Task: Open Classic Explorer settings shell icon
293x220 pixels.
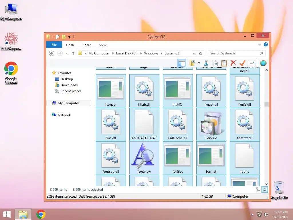Action: click(x=263, y=63)
